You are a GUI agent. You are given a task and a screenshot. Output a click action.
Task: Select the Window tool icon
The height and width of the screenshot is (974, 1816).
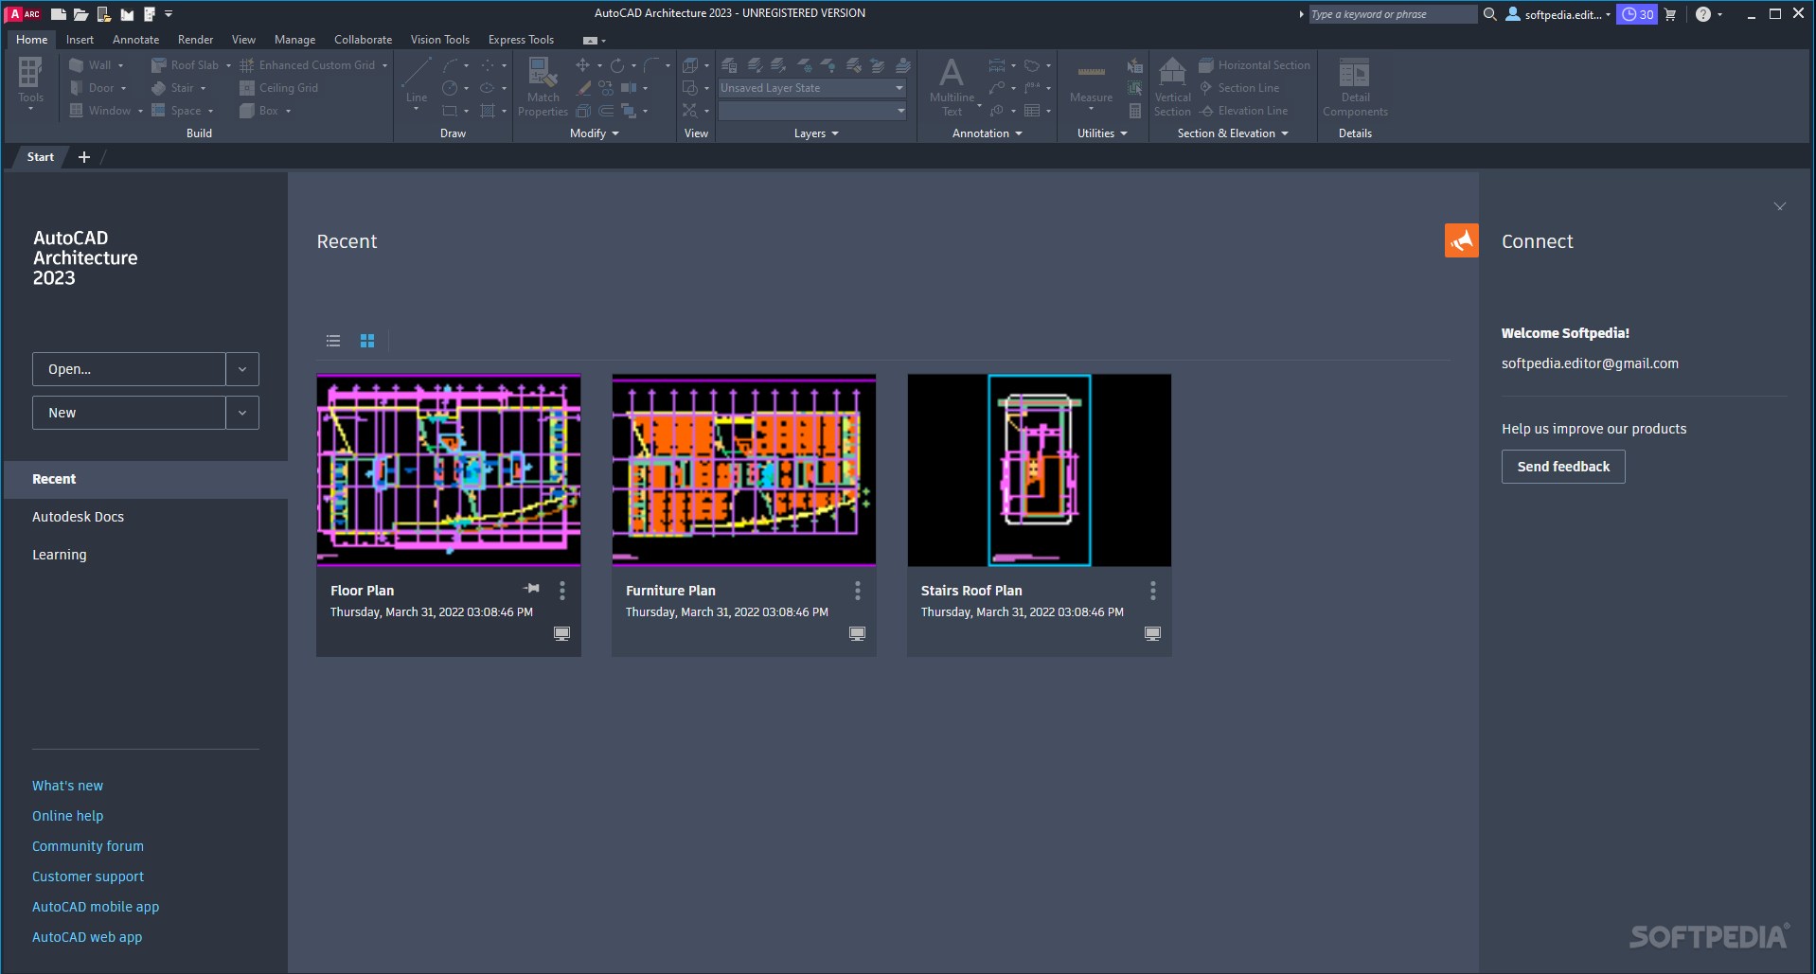click(x=77, y=111)
